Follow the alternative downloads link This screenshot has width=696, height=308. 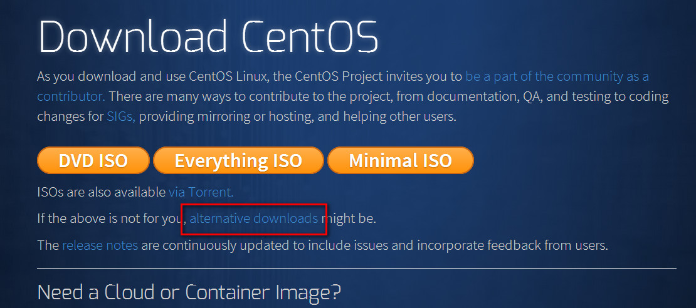click(x=253, y=218)
